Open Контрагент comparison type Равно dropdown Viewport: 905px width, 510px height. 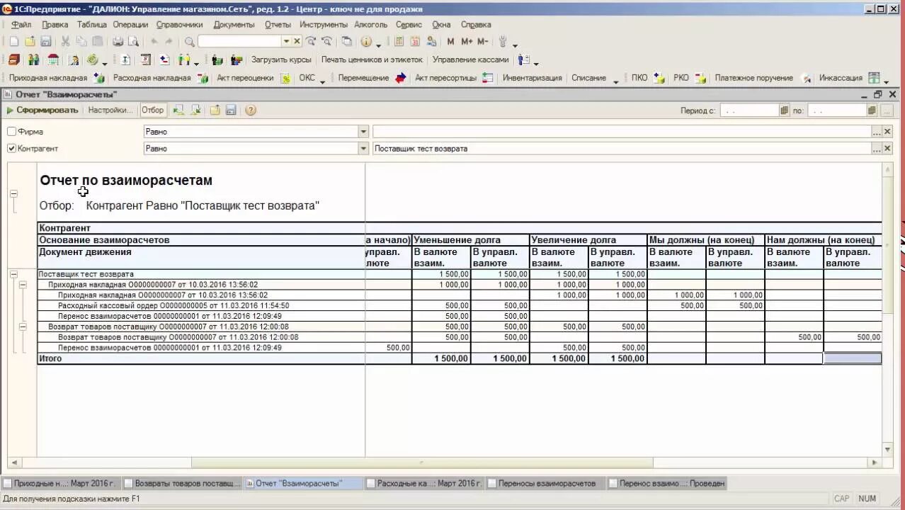pos(363,149)
